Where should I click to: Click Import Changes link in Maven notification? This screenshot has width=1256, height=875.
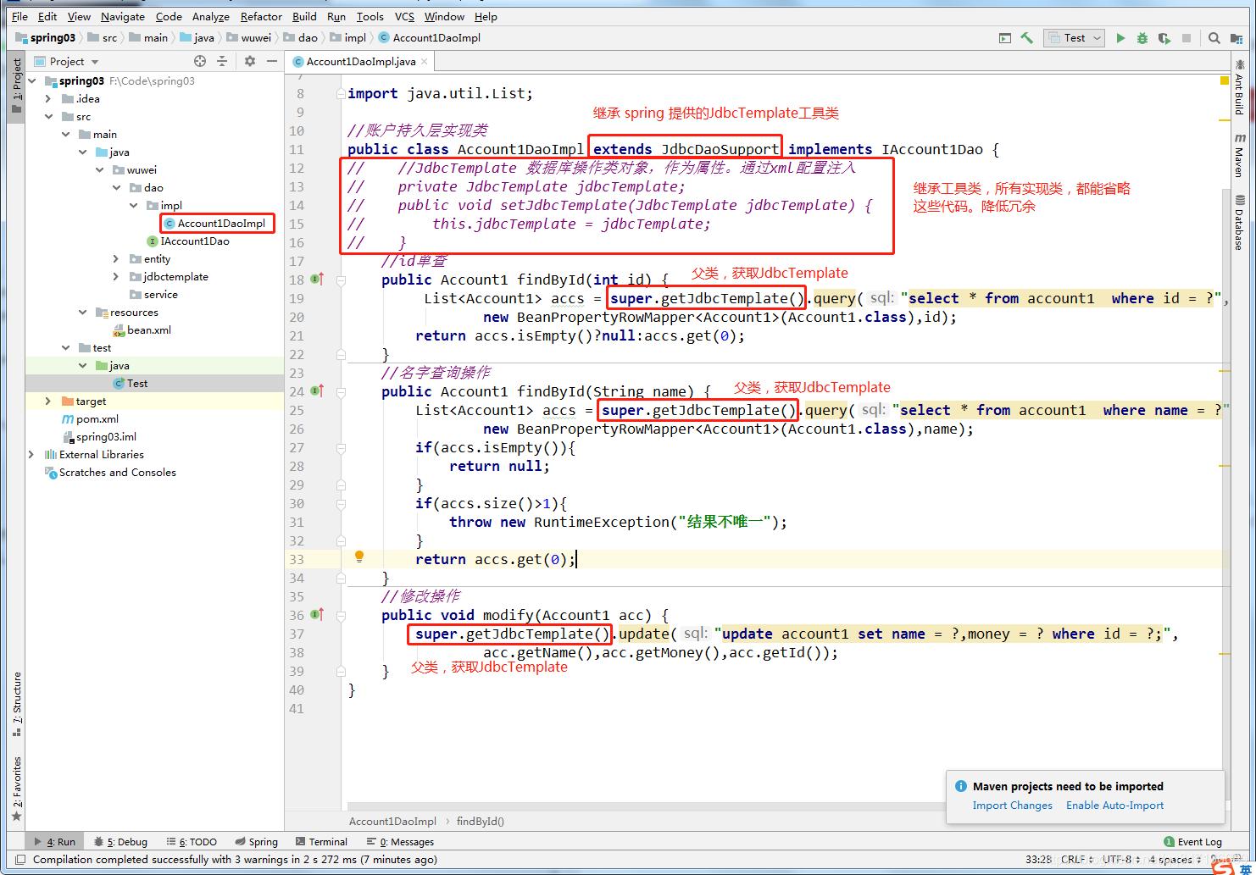(x=1012, y=806)
